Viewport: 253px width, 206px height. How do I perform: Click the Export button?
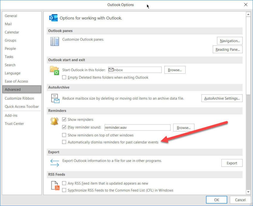coord(232,163)
